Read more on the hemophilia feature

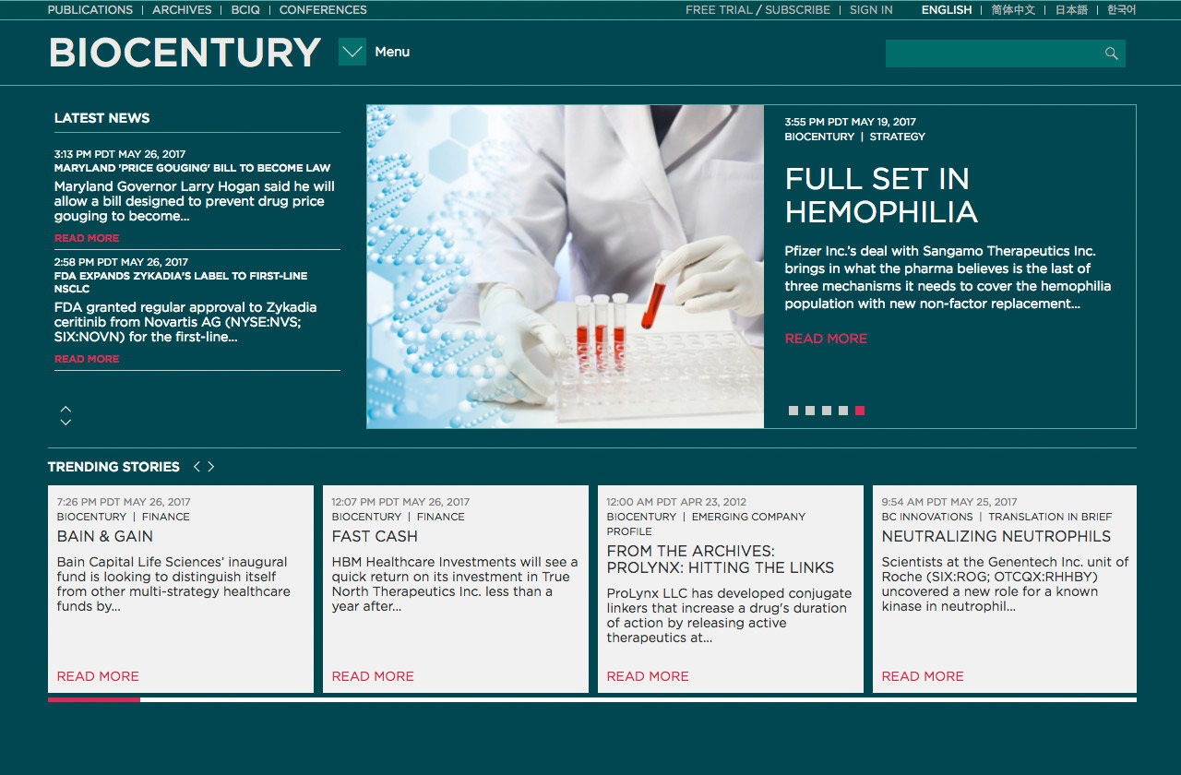pyautogui.click(x=826, y=339)
